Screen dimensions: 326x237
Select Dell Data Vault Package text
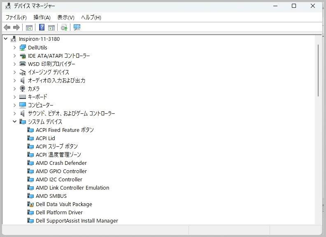pyautogui.click(x=64, y=204)
